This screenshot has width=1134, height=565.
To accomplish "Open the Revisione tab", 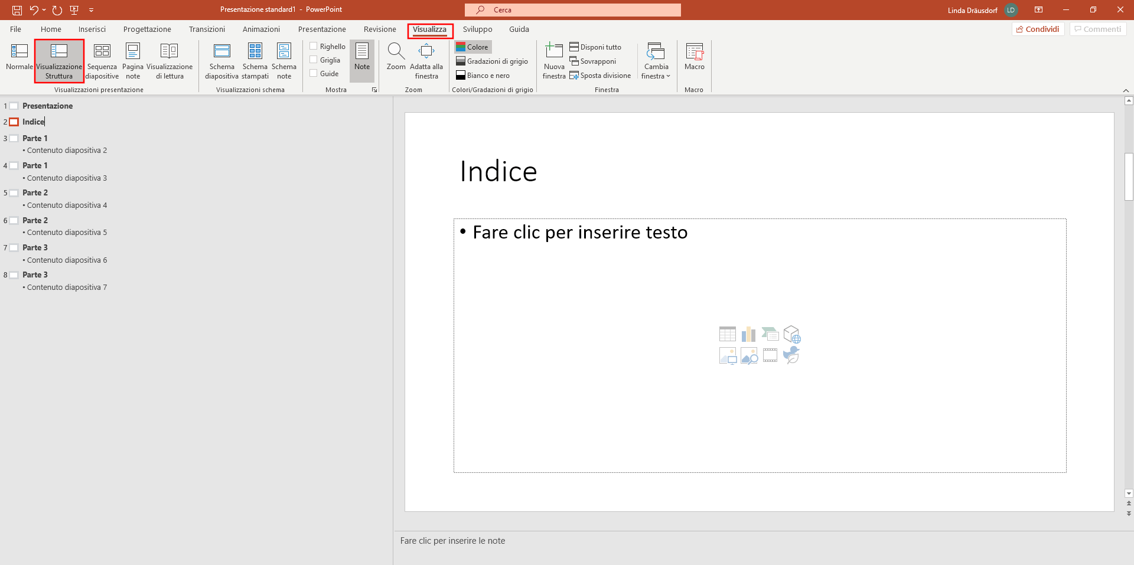I will [x=380, y=29].
